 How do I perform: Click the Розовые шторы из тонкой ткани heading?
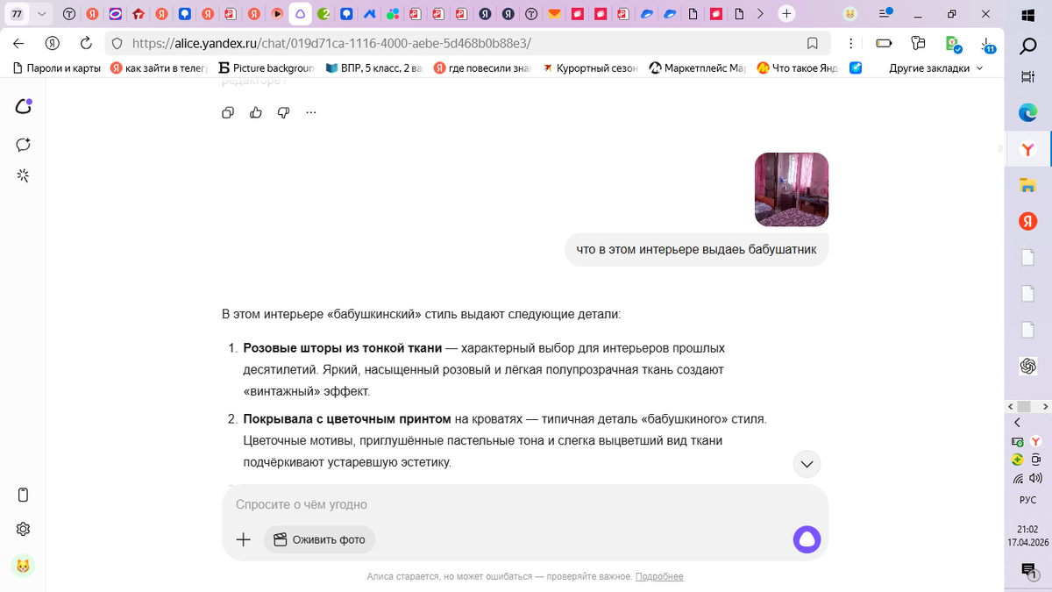(343, 348)
